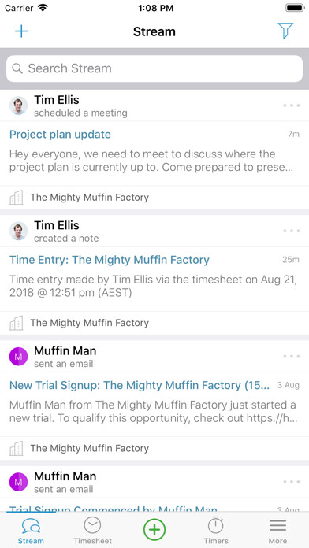Tap the search magnifier icon
309x548 pixels.
tap(17, 68)
